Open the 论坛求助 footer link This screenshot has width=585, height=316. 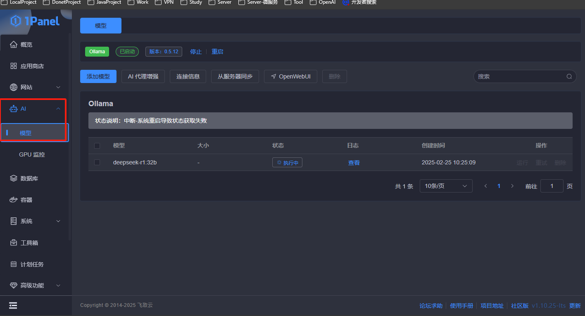(431, 306)
